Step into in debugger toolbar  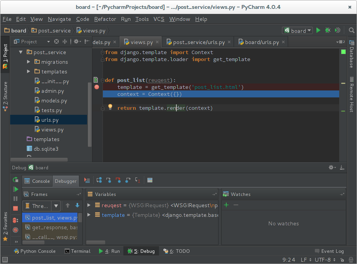tap(109, 180)
